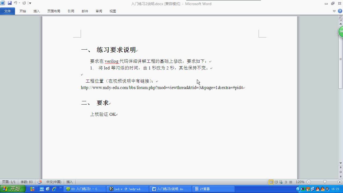Viewport: 343px width, 193px height.
Task: Click the first QQ penguin tray icon
Action: 318,189
